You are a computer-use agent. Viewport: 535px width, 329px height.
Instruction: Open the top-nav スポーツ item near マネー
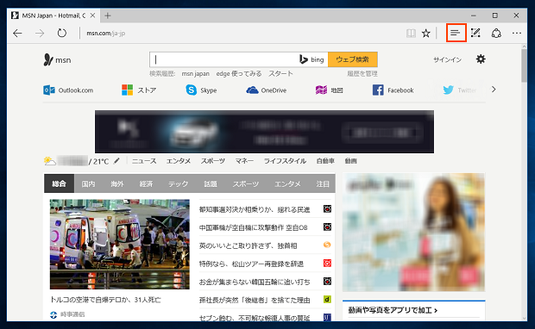pyautogui.click(x=212, y=161)
